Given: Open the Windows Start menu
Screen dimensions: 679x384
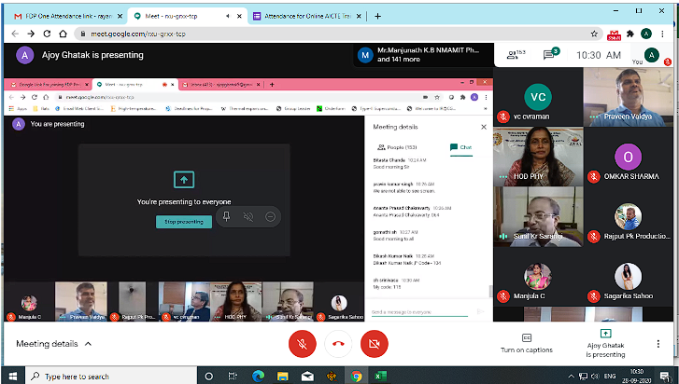Looking at the screenshot, I should (x=11, y=376).
